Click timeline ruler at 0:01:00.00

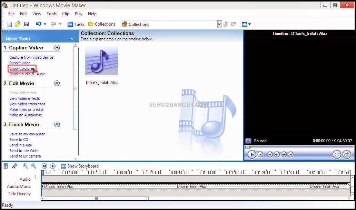pyautogui.click(x=207, y=173)
